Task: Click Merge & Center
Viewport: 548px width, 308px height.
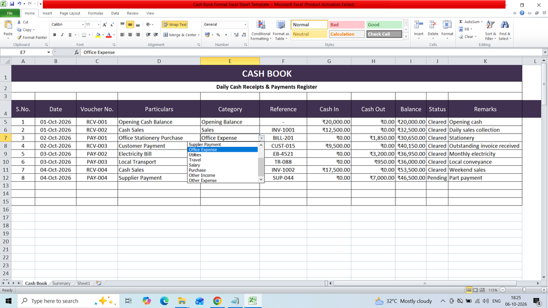Action: [x=180, y=35]
